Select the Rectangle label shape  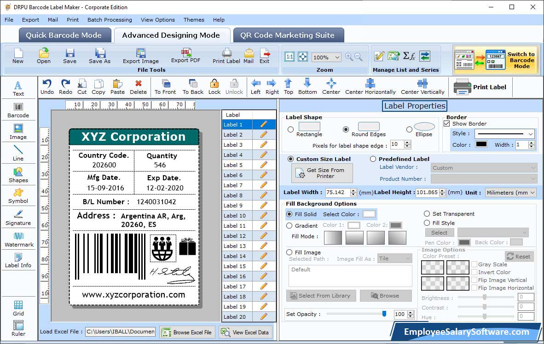291,130
